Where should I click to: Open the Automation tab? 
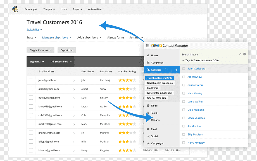[x=95, y=9]
